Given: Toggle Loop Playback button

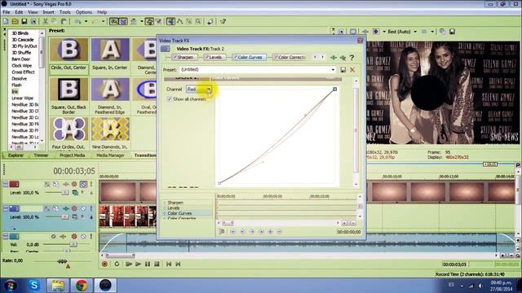Looking at the screenshot, I should (117, 264).
